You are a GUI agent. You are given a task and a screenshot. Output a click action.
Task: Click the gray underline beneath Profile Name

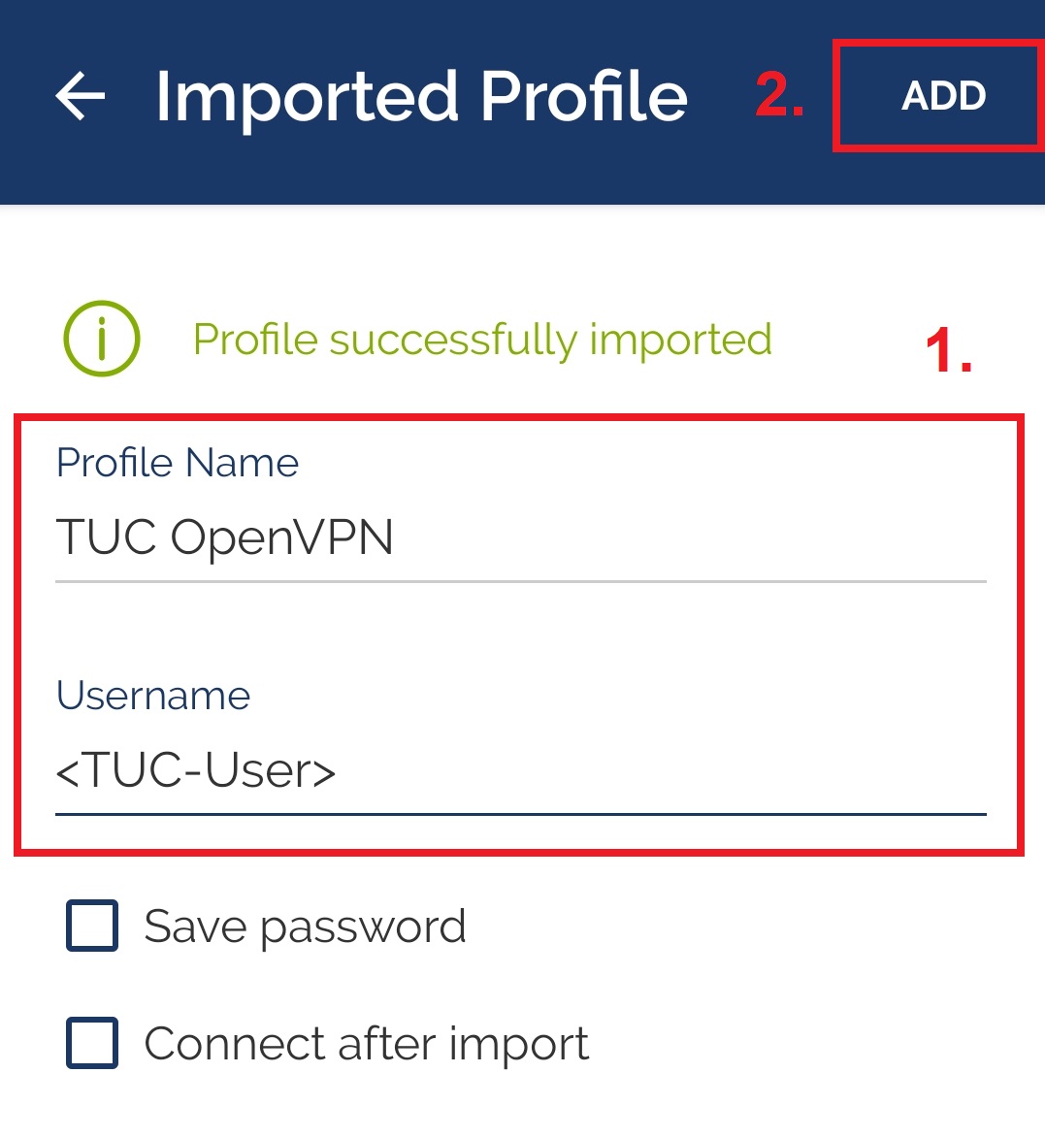click(x=521, y=581)
